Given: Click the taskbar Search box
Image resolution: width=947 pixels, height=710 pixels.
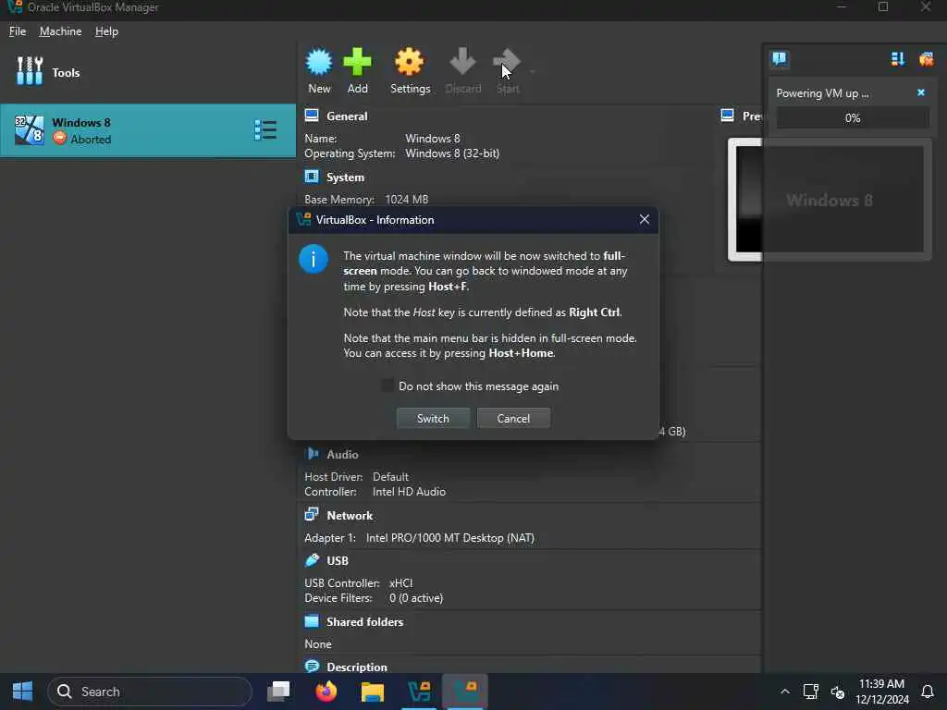Looking at the screenshot, I should pyautogui.click(x=149, y=692).
